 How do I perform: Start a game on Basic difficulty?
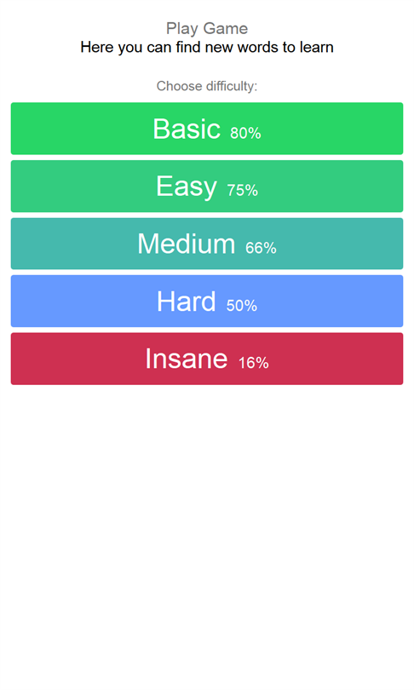click(x=207, y=129)
